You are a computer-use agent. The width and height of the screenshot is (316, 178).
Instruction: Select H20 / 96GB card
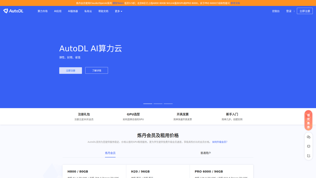[158, 171]
